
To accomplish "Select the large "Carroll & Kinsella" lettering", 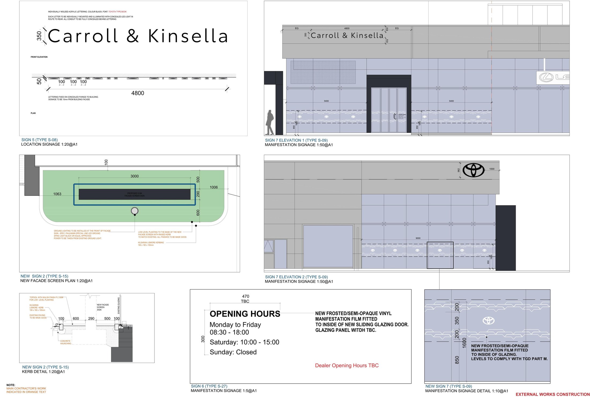I will coord(138,36).
